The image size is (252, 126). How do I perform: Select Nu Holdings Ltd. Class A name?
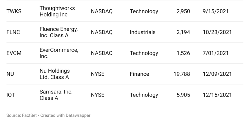55,74
